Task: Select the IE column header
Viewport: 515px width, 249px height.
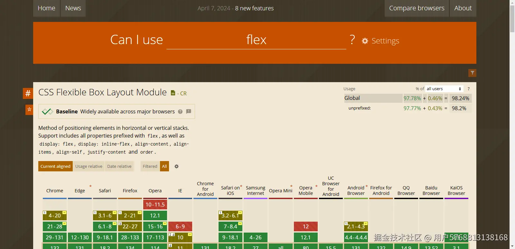Action: point(180,191)
